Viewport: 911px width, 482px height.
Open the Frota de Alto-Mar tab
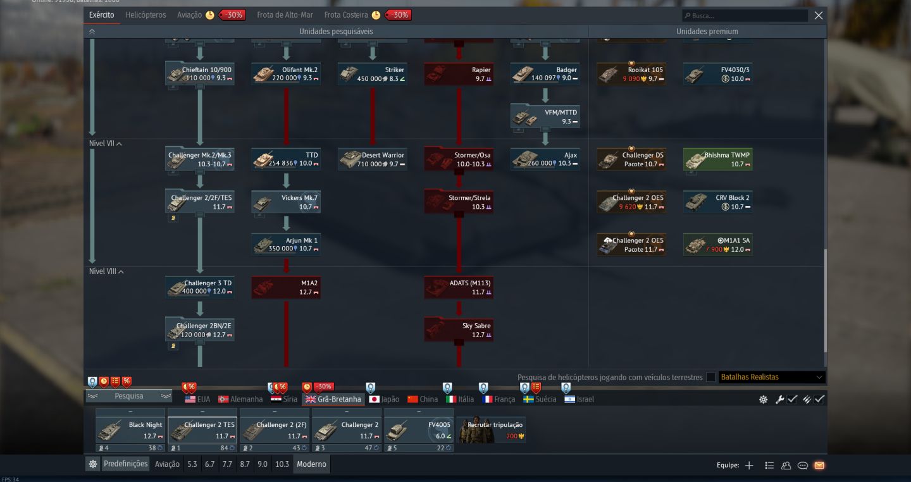[x=283, y=15]
